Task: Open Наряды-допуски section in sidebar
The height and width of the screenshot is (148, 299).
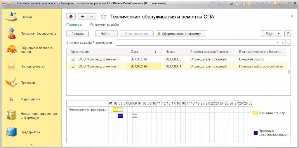Action: [33, 66]
